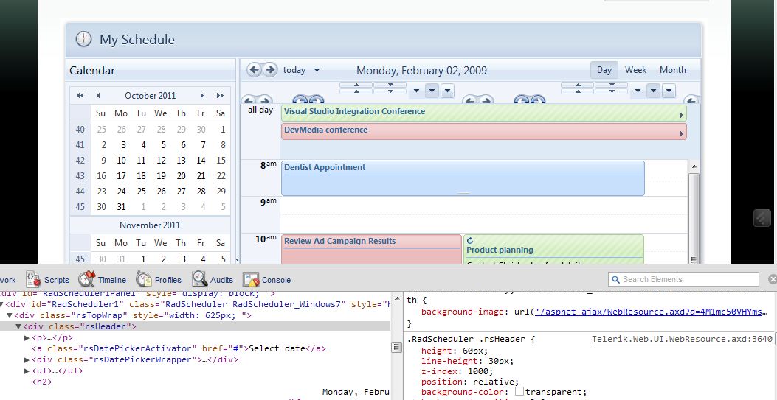Open the Audits panel in dev tools
This screenshot has height=400, width=777.
point(213,279)
